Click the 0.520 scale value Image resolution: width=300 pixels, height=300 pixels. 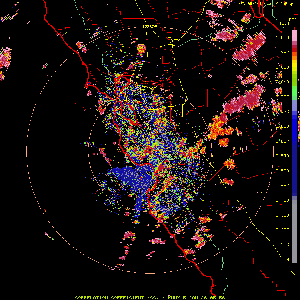(x=282, y=171)
